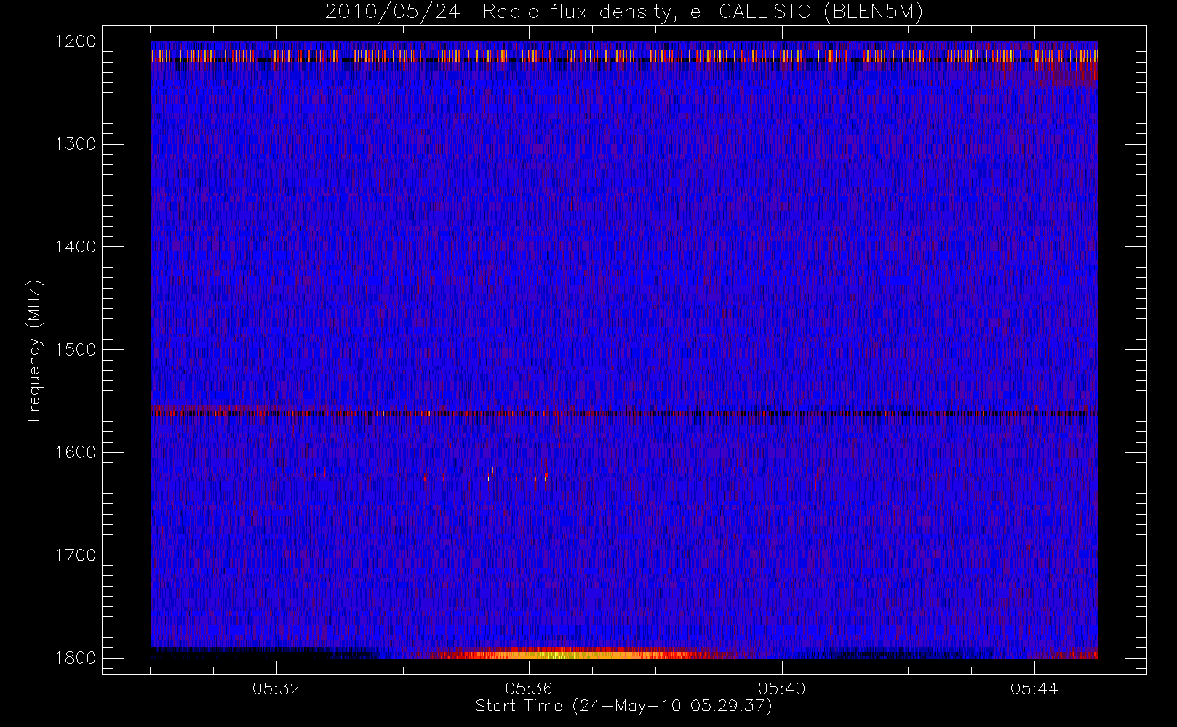1177x727 pixels.
Task: Click the 05:32 time tick label
Action: pos(276,688)
